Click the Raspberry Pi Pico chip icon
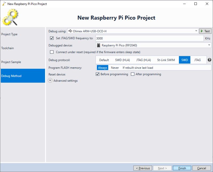The height and width of the screenshot is (172, 213). (99, 45)
